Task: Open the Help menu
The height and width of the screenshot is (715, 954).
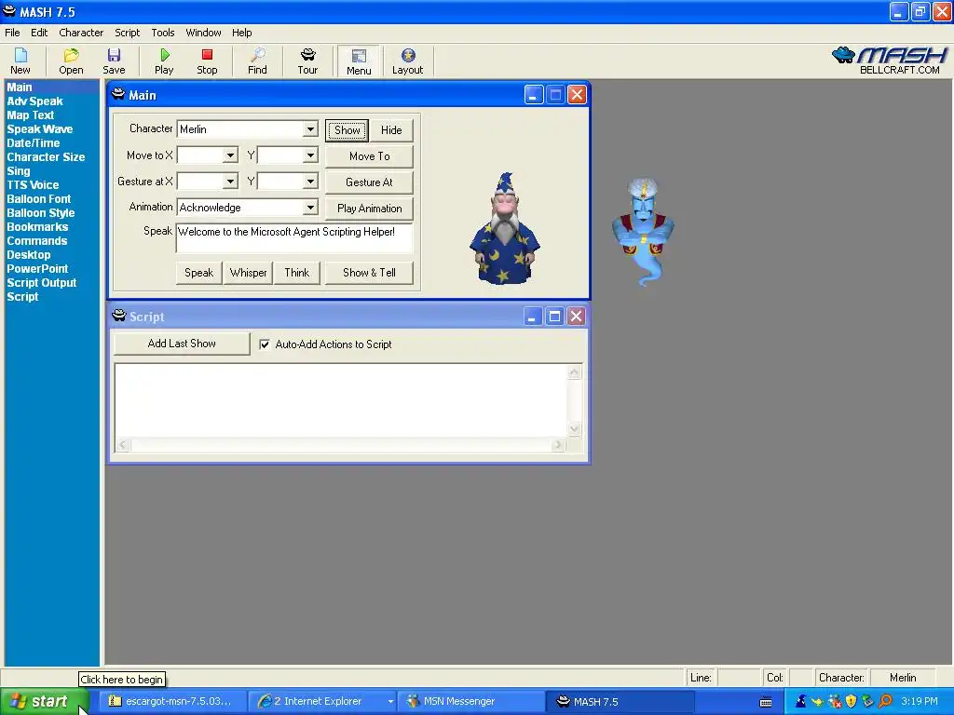Action: pos(241,33)
